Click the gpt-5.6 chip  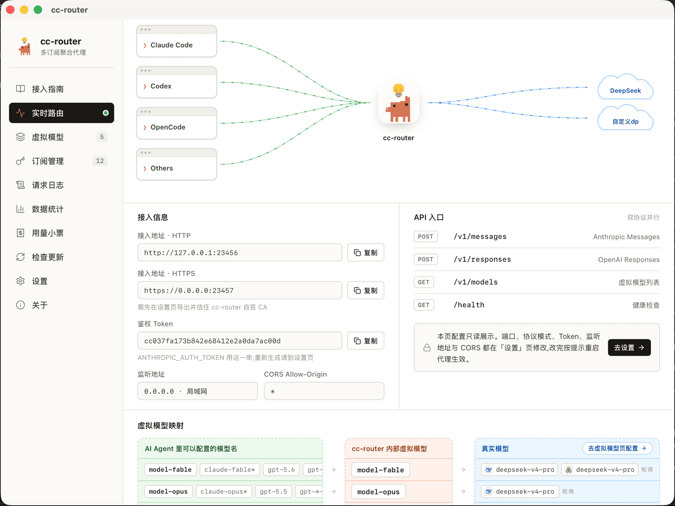281,470
